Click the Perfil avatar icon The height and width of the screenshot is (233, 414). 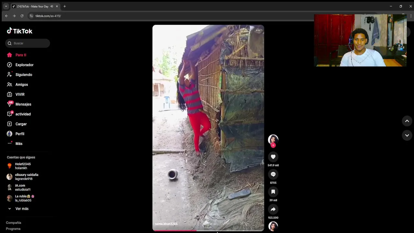(9, 134)
